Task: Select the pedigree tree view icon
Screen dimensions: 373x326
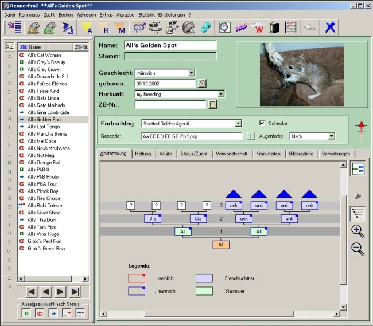Action: (x=358, y=170)
